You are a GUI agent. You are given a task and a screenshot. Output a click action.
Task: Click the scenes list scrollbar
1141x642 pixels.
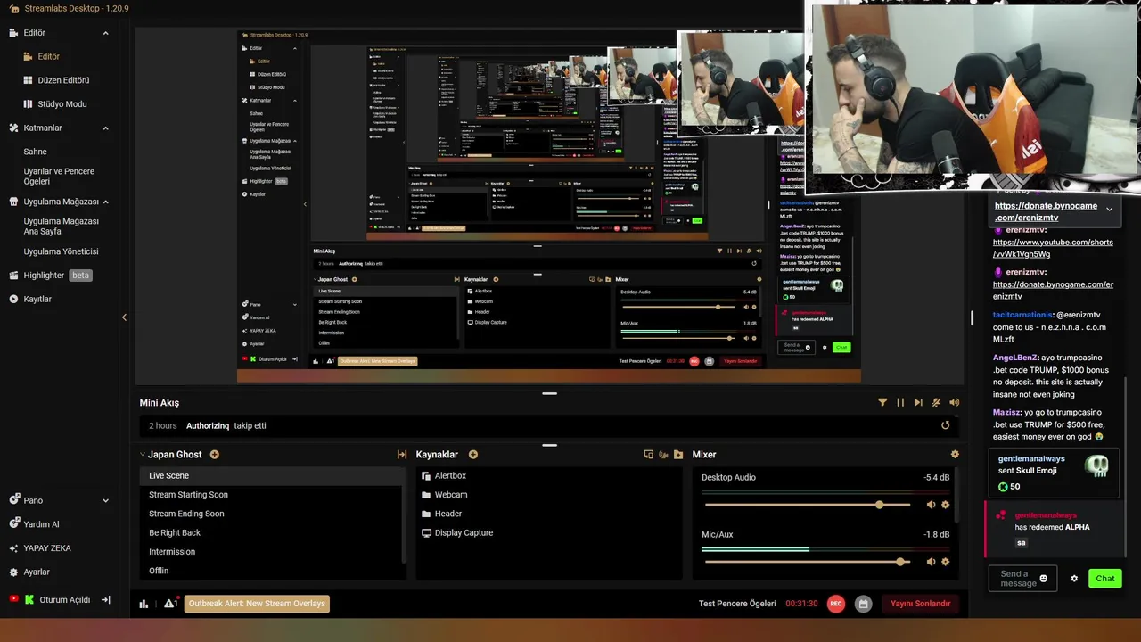(405, 514)
